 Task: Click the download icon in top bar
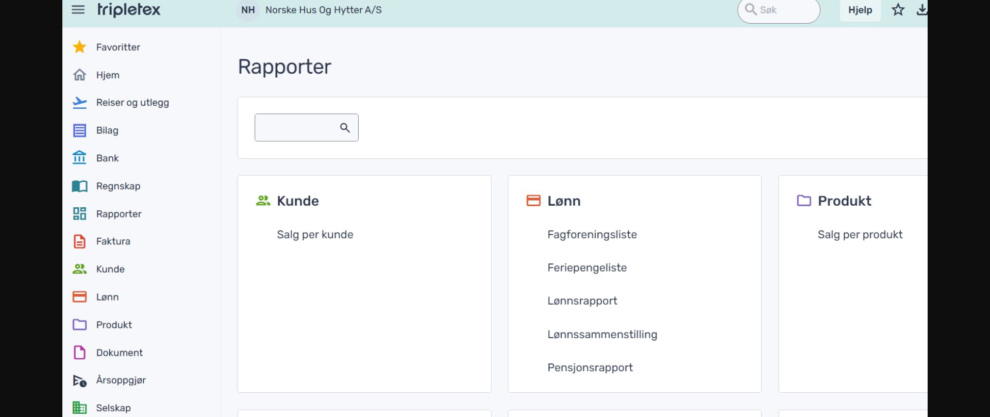coord(921,10)
